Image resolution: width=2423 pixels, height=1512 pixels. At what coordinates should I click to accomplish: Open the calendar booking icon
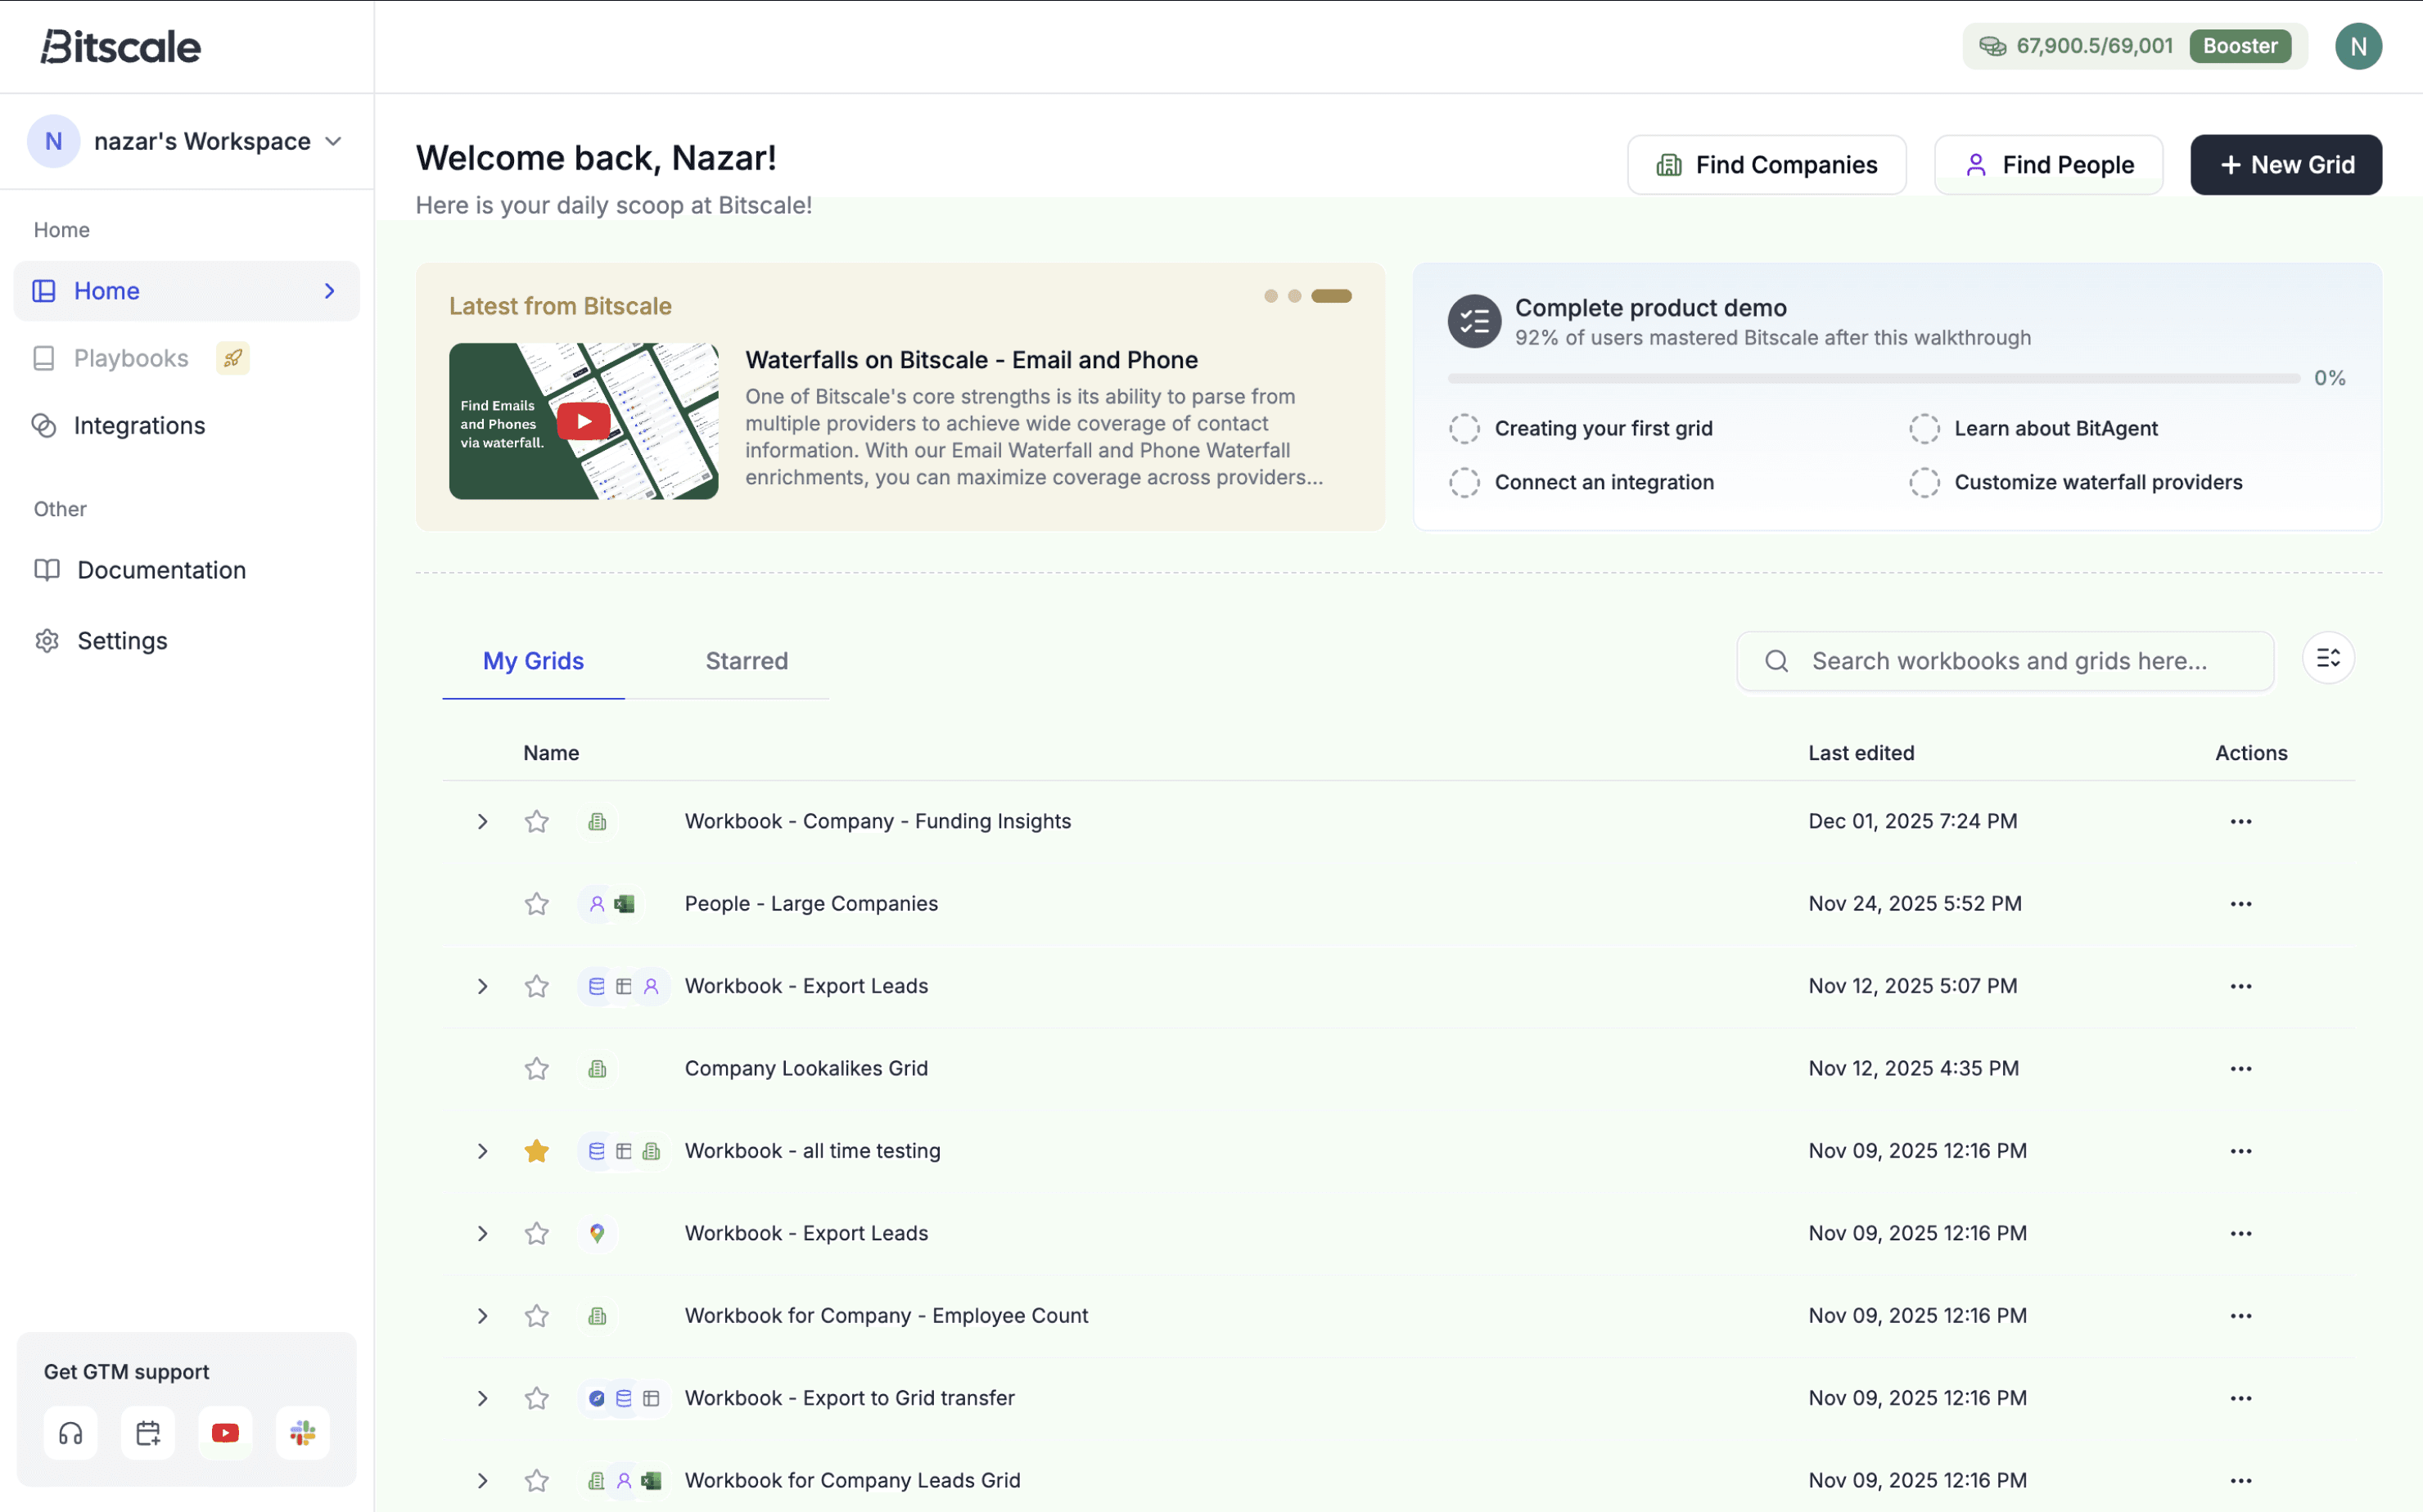point(148,1433)
